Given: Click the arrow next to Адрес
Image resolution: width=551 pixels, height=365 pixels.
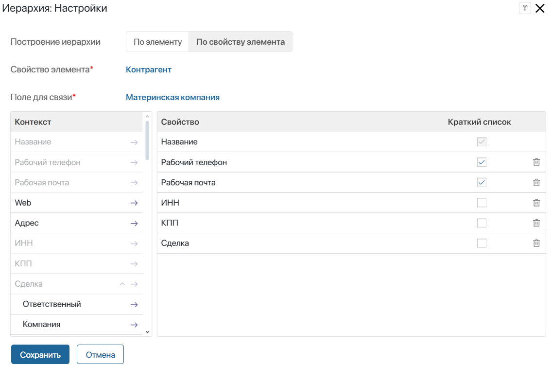Looking at the screenshot, I should coord(134,223).
